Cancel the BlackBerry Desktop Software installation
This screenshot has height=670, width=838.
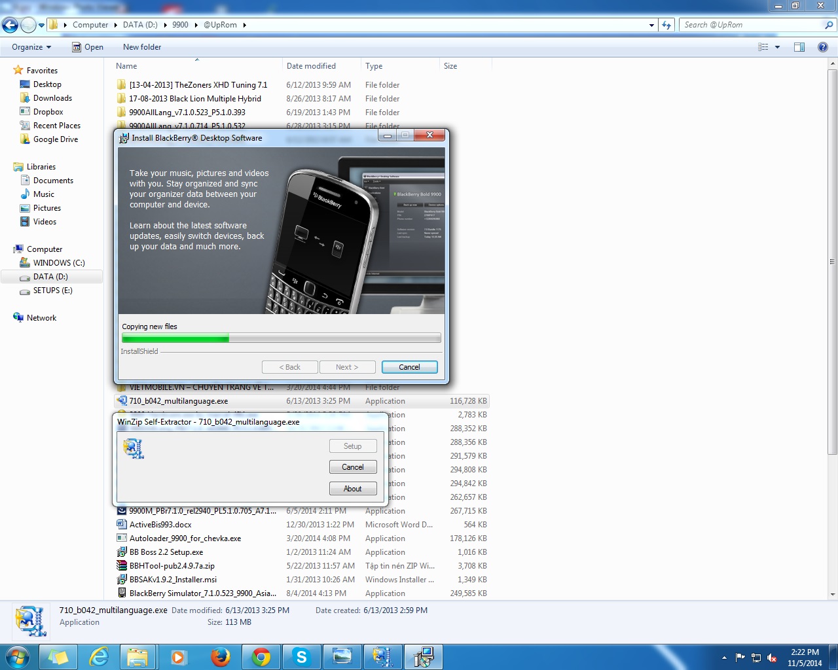pyautogui.click(x=409, y=367)
